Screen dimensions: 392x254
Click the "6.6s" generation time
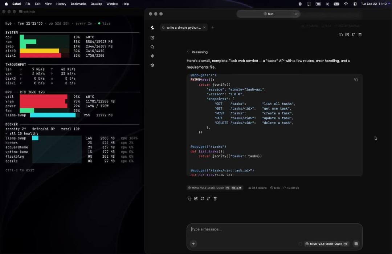tap(275, 188)
